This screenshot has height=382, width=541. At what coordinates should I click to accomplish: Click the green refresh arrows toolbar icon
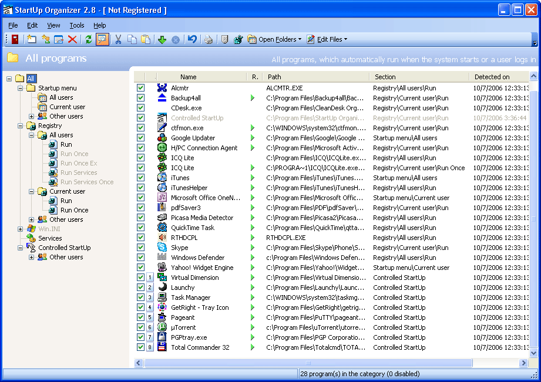pyautogui.click(x=88, y=39)
